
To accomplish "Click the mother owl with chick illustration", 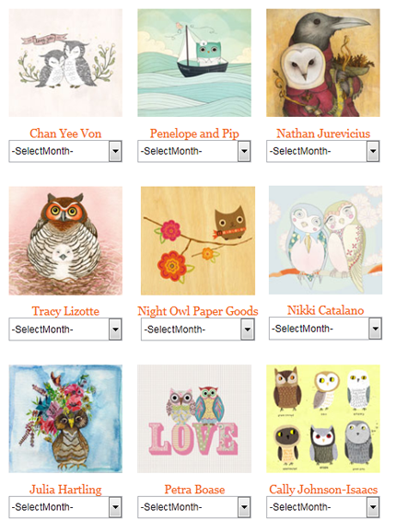I will click(65, 240).
